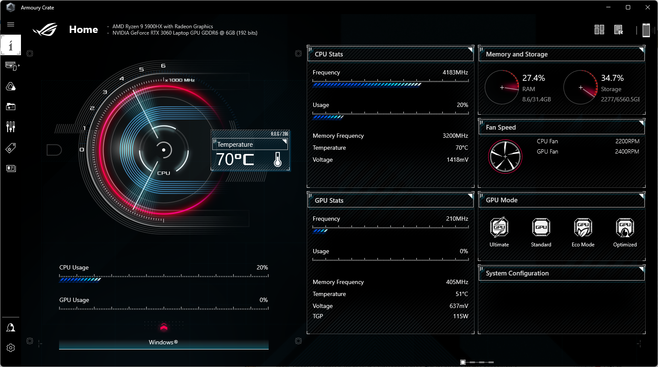Viewport: 658px width, 367px height.
Task: Open Aura Sync triangle icon
Action: click(11, 86)
